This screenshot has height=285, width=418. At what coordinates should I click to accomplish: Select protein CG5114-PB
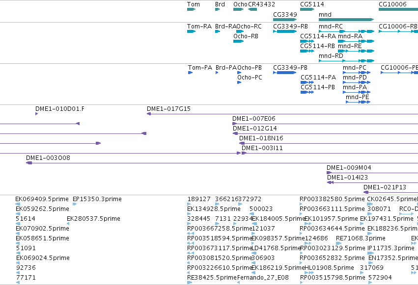coord(307,92)
